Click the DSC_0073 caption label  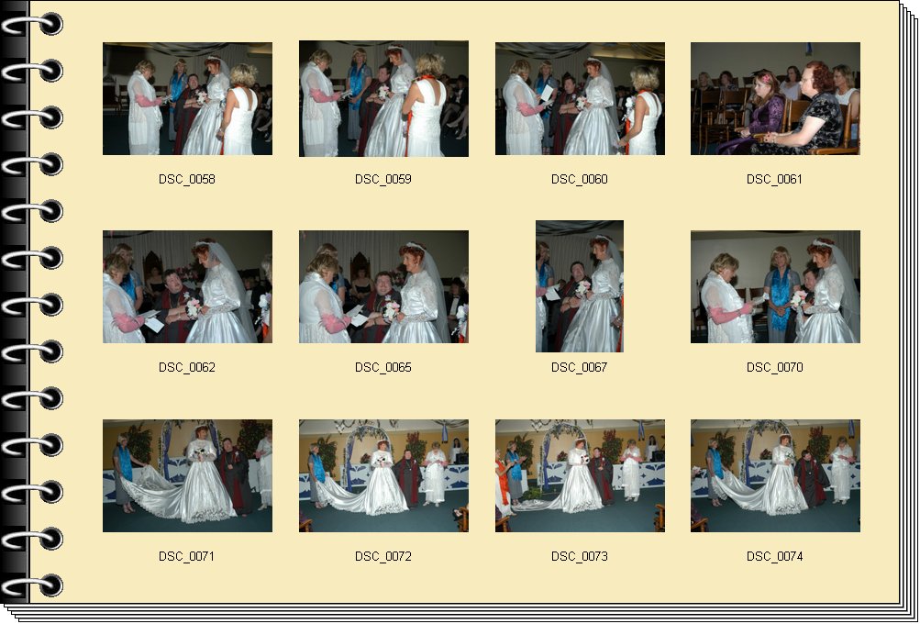[x=580, y=556]
